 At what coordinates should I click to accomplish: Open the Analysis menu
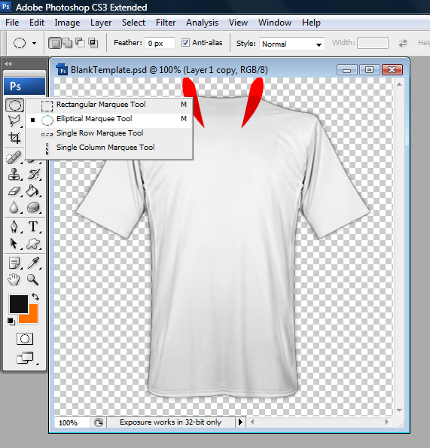point(203,23)
